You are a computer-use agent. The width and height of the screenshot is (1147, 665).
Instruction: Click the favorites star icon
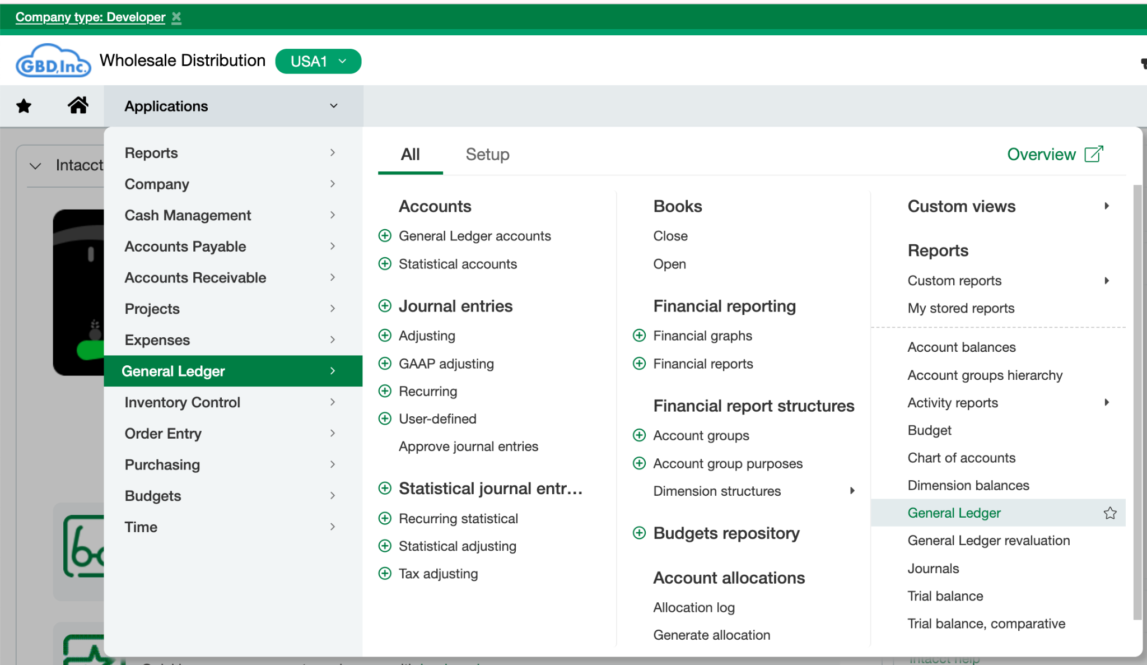(24, 106)
